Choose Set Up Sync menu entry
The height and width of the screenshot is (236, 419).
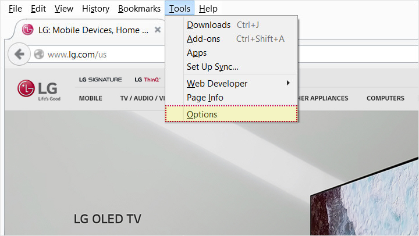[x=212, y=67]
